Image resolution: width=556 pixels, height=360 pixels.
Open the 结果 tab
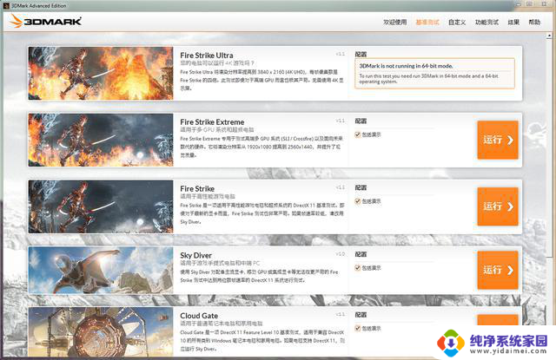(x=513, y=22)
